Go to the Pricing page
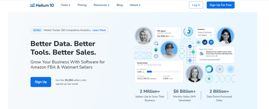This screenshot has width=269, height=109. 82,5
